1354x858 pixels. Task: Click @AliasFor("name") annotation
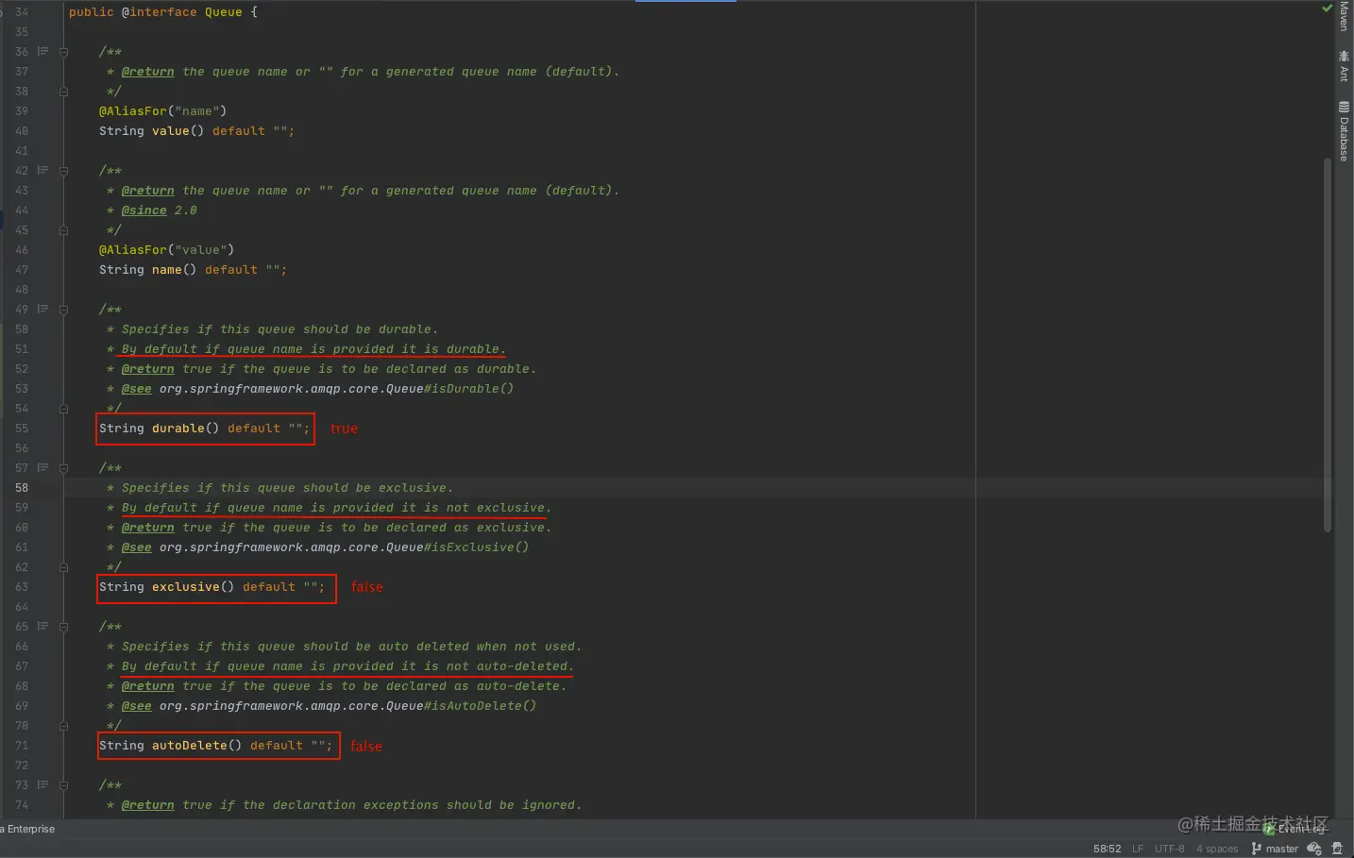tap(162, 111)
